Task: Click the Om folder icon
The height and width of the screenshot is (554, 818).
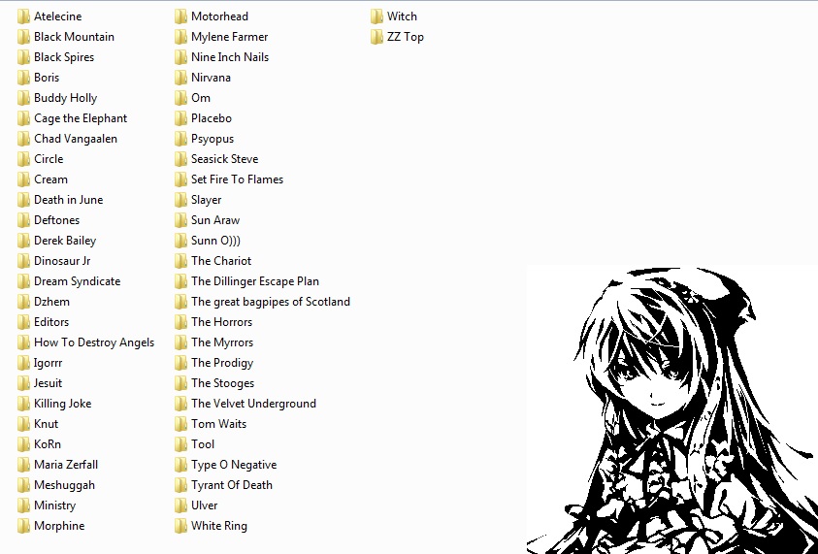Action: tap(181, 98)
